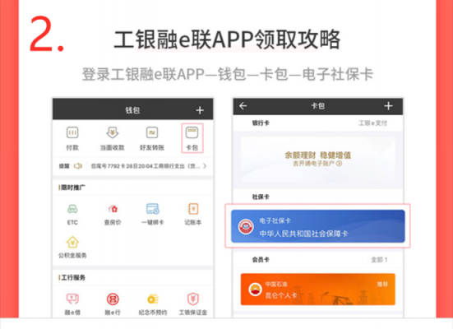Tap the plus icon in 卡包 header
The width and height of the screenshot is (453, 329).
tap(388, 106)
